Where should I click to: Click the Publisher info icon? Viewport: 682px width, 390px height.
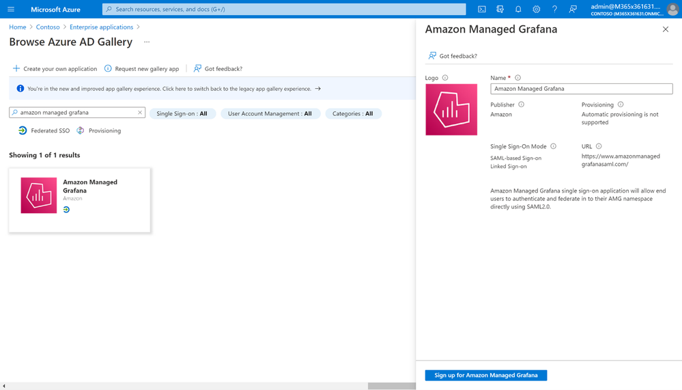click(521, 105)
